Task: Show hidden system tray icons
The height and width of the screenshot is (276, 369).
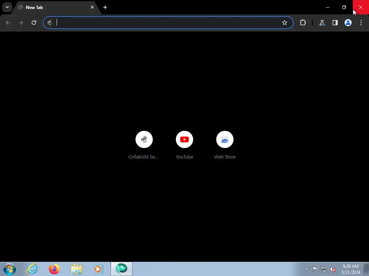Action: (x=306, y=269)
